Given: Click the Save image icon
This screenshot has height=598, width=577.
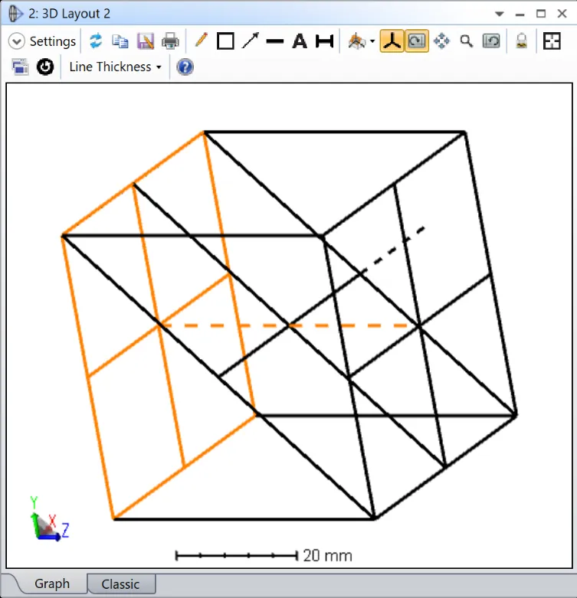Looking at the screenshot, I should click(146, 41).
